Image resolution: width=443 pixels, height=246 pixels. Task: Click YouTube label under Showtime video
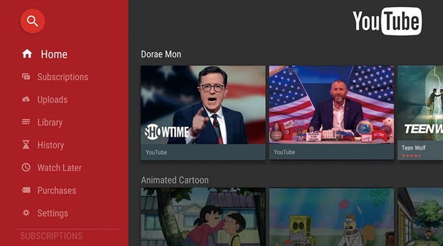click(x=156, y=152)
